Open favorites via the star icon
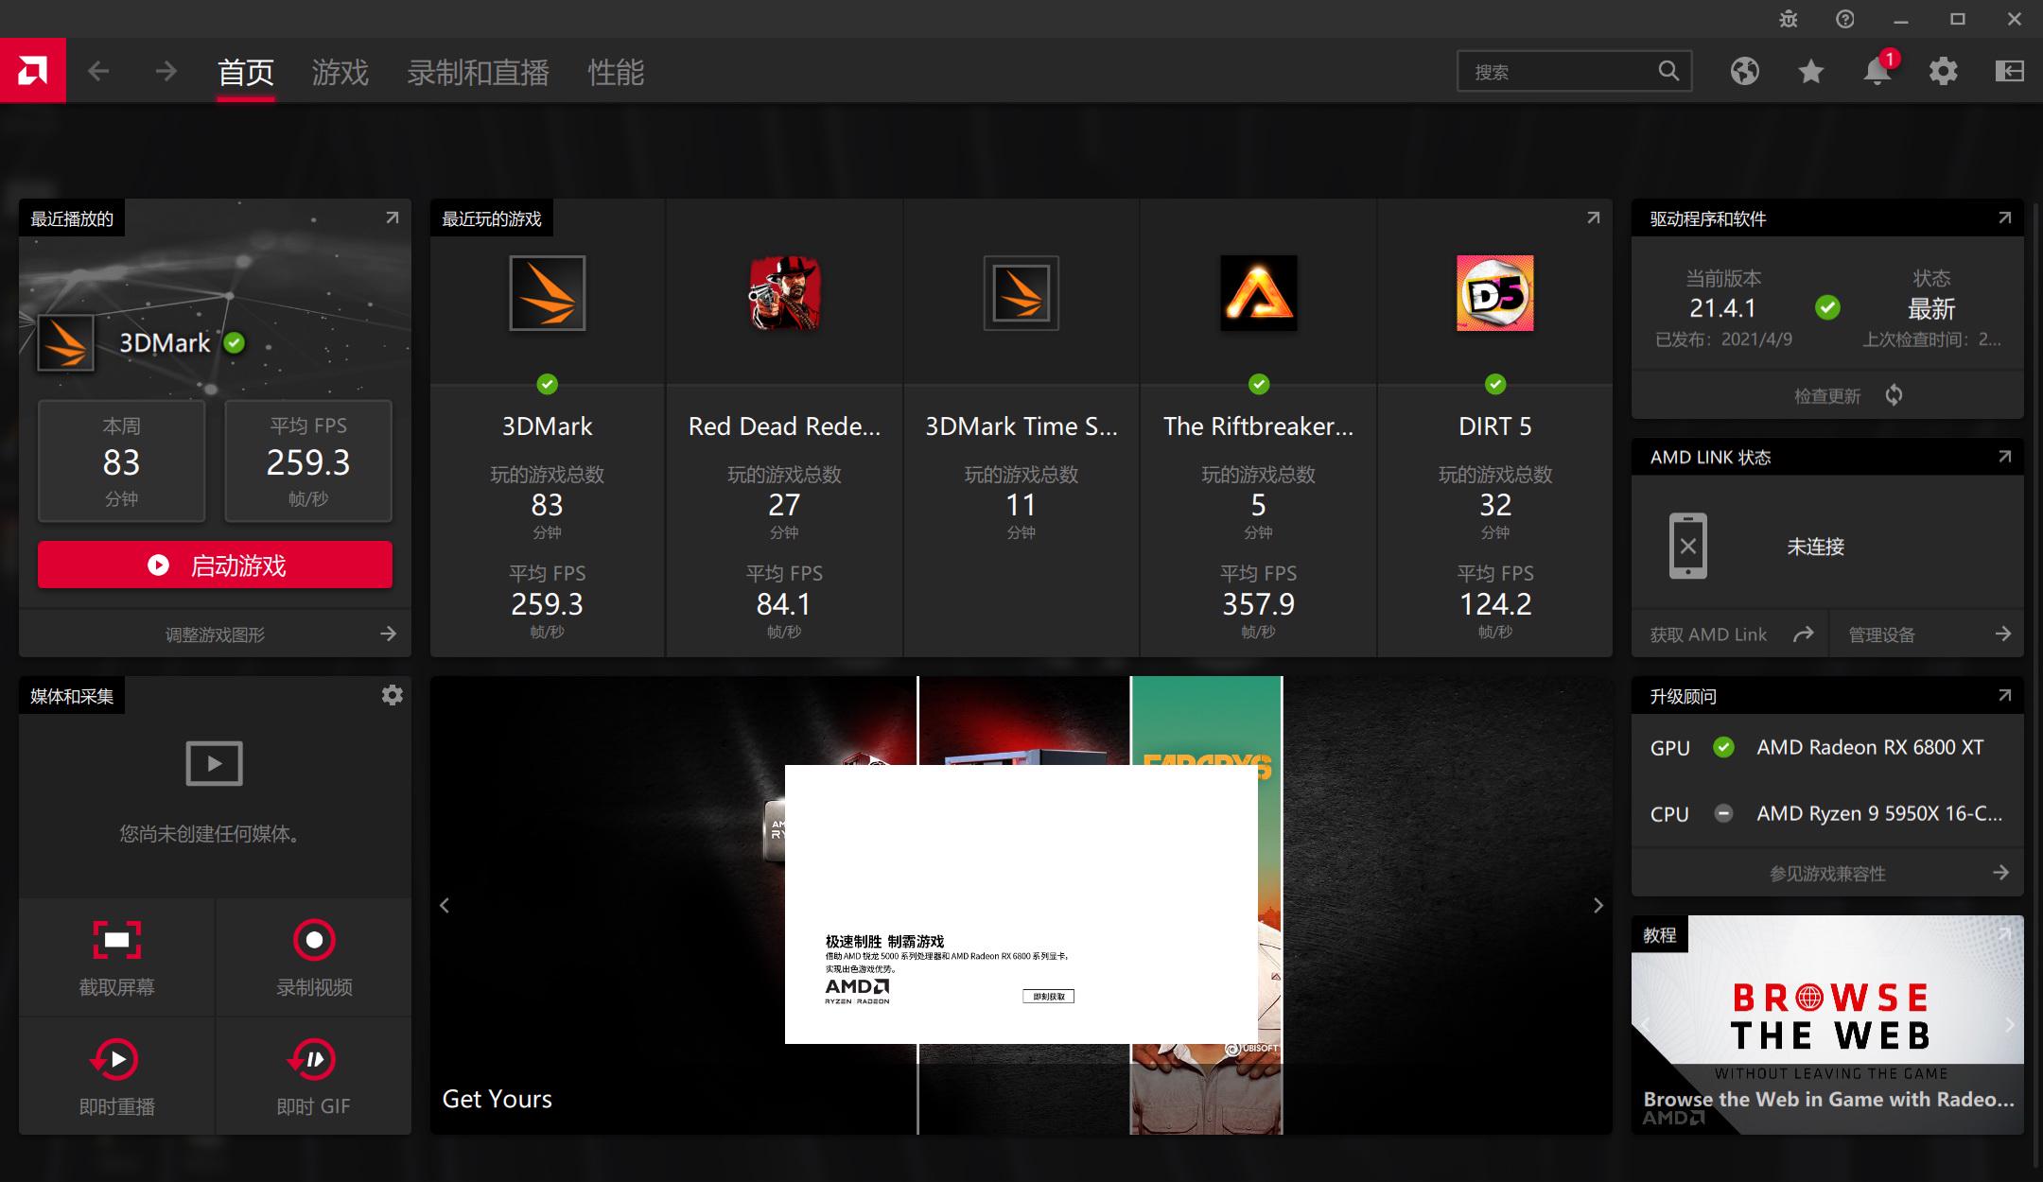2043x1182 pixels. pos(1810,71)
